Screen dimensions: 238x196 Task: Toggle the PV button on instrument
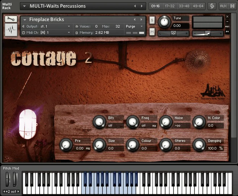pos(227,32)
